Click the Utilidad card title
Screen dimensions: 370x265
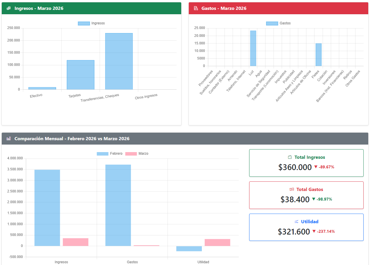[310, 222]
